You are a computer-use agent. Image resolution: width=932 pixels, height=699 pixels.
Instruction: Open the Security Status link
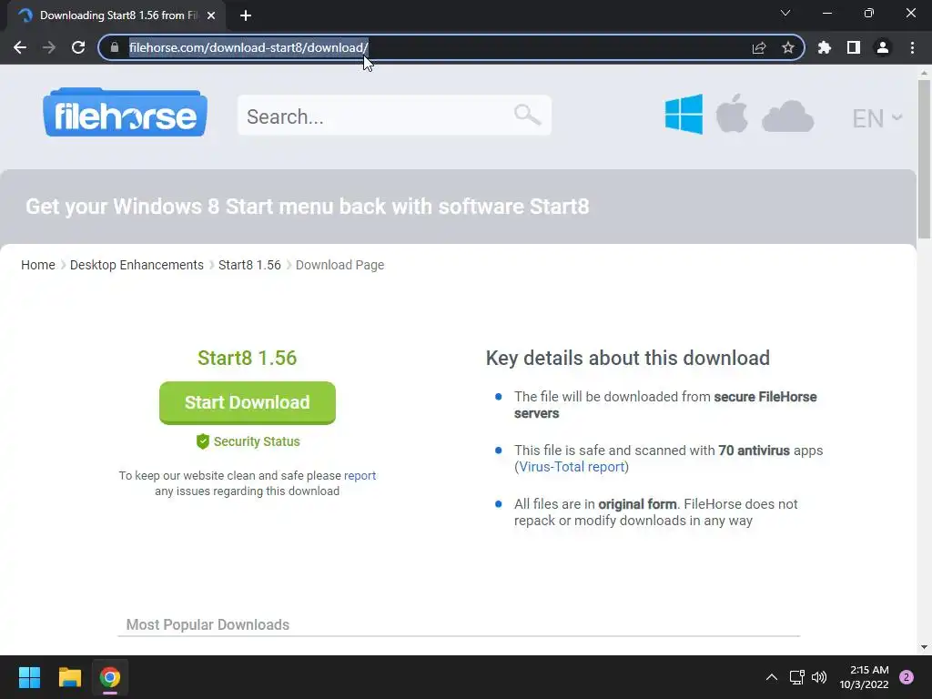click(257, 441)
